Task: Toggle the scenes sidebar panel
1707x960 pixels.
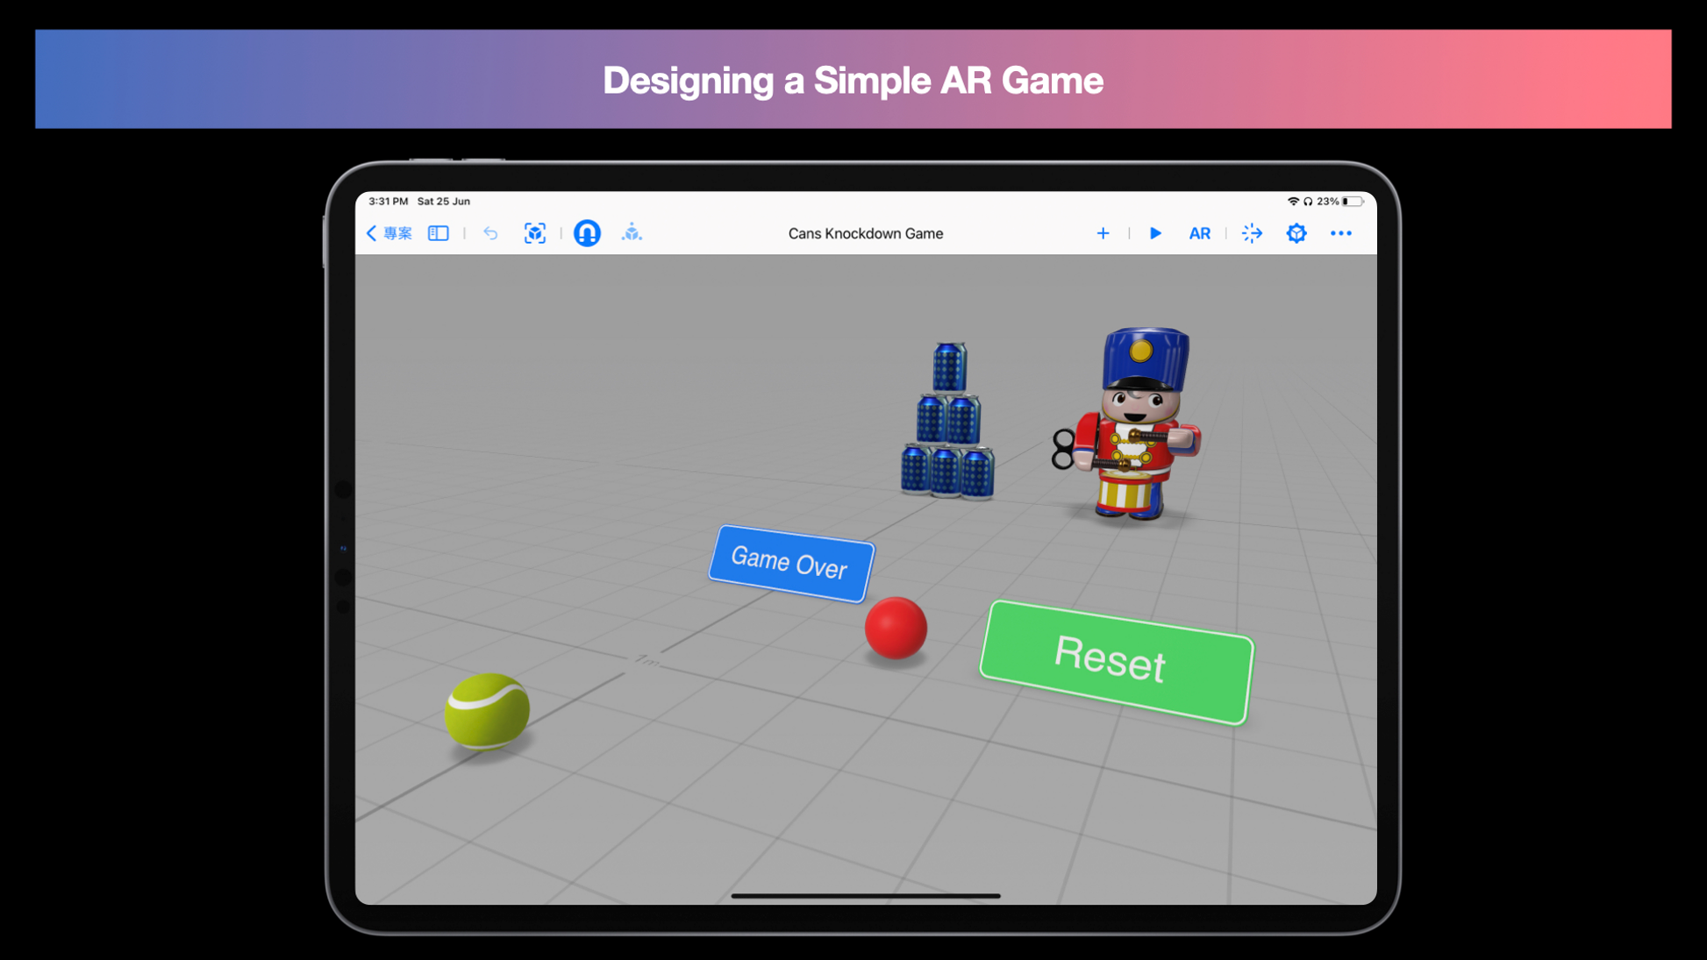Action: [x=439, y=233]
